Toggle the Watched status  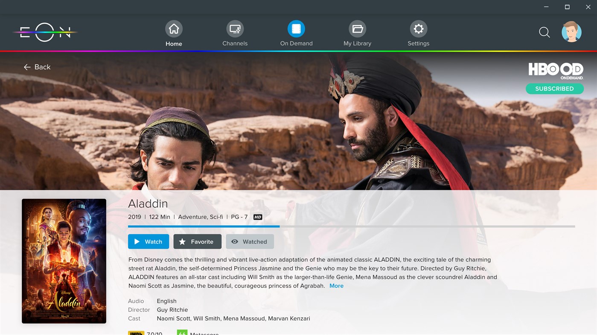point(250,241)
